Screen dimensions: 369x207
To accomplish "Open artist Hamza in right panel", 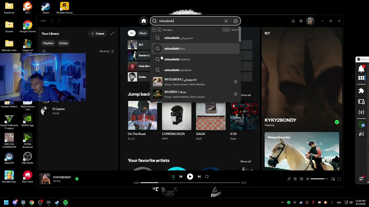I will [269, 125].
